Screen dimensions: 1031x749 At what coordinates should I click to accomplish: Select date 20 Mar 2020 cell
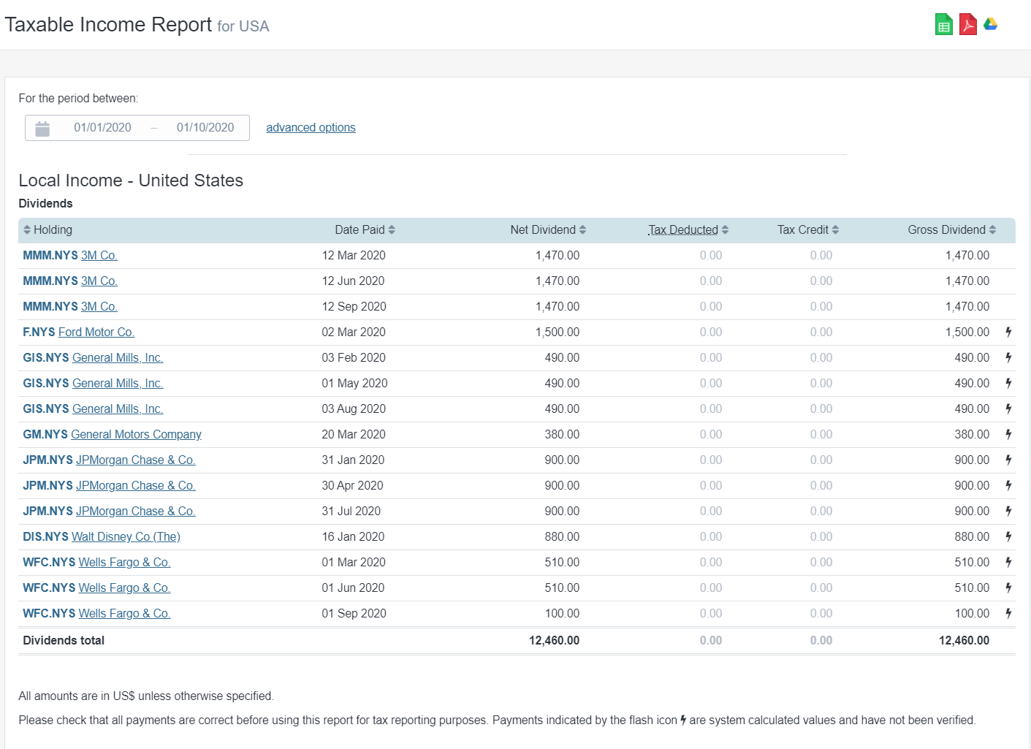(354, 434)
